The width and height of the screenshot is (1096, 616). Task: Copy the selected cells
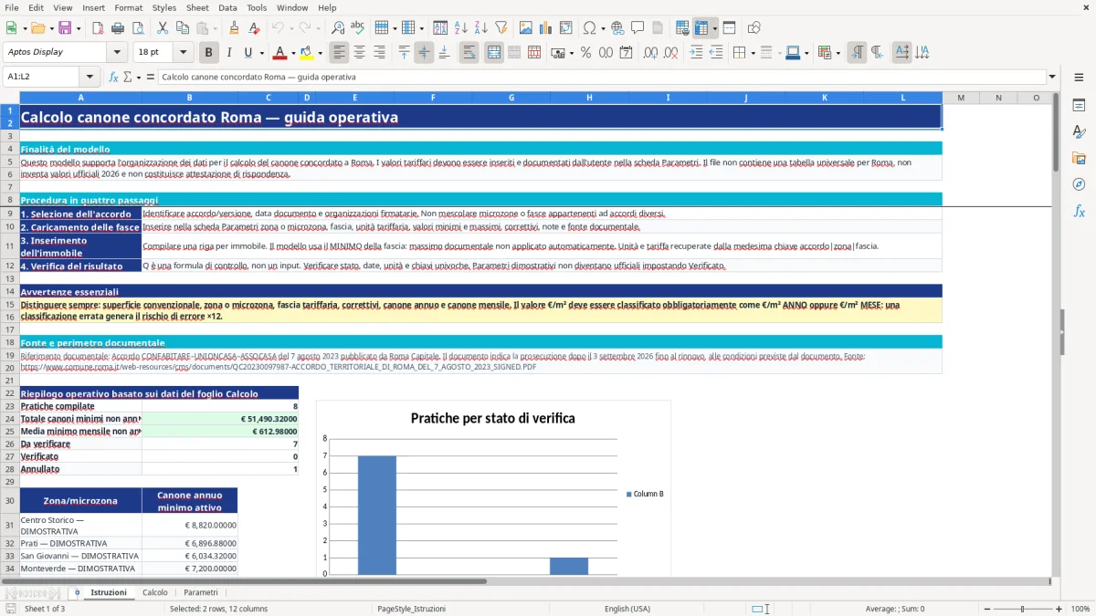pyautogui.click(x=182, y=28)
